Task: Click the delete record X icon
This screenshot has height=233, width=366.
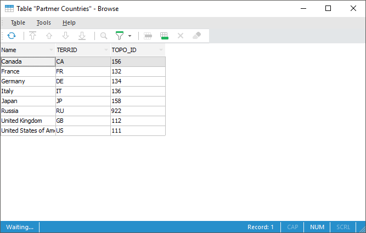Action: click(x=181, y=36)
